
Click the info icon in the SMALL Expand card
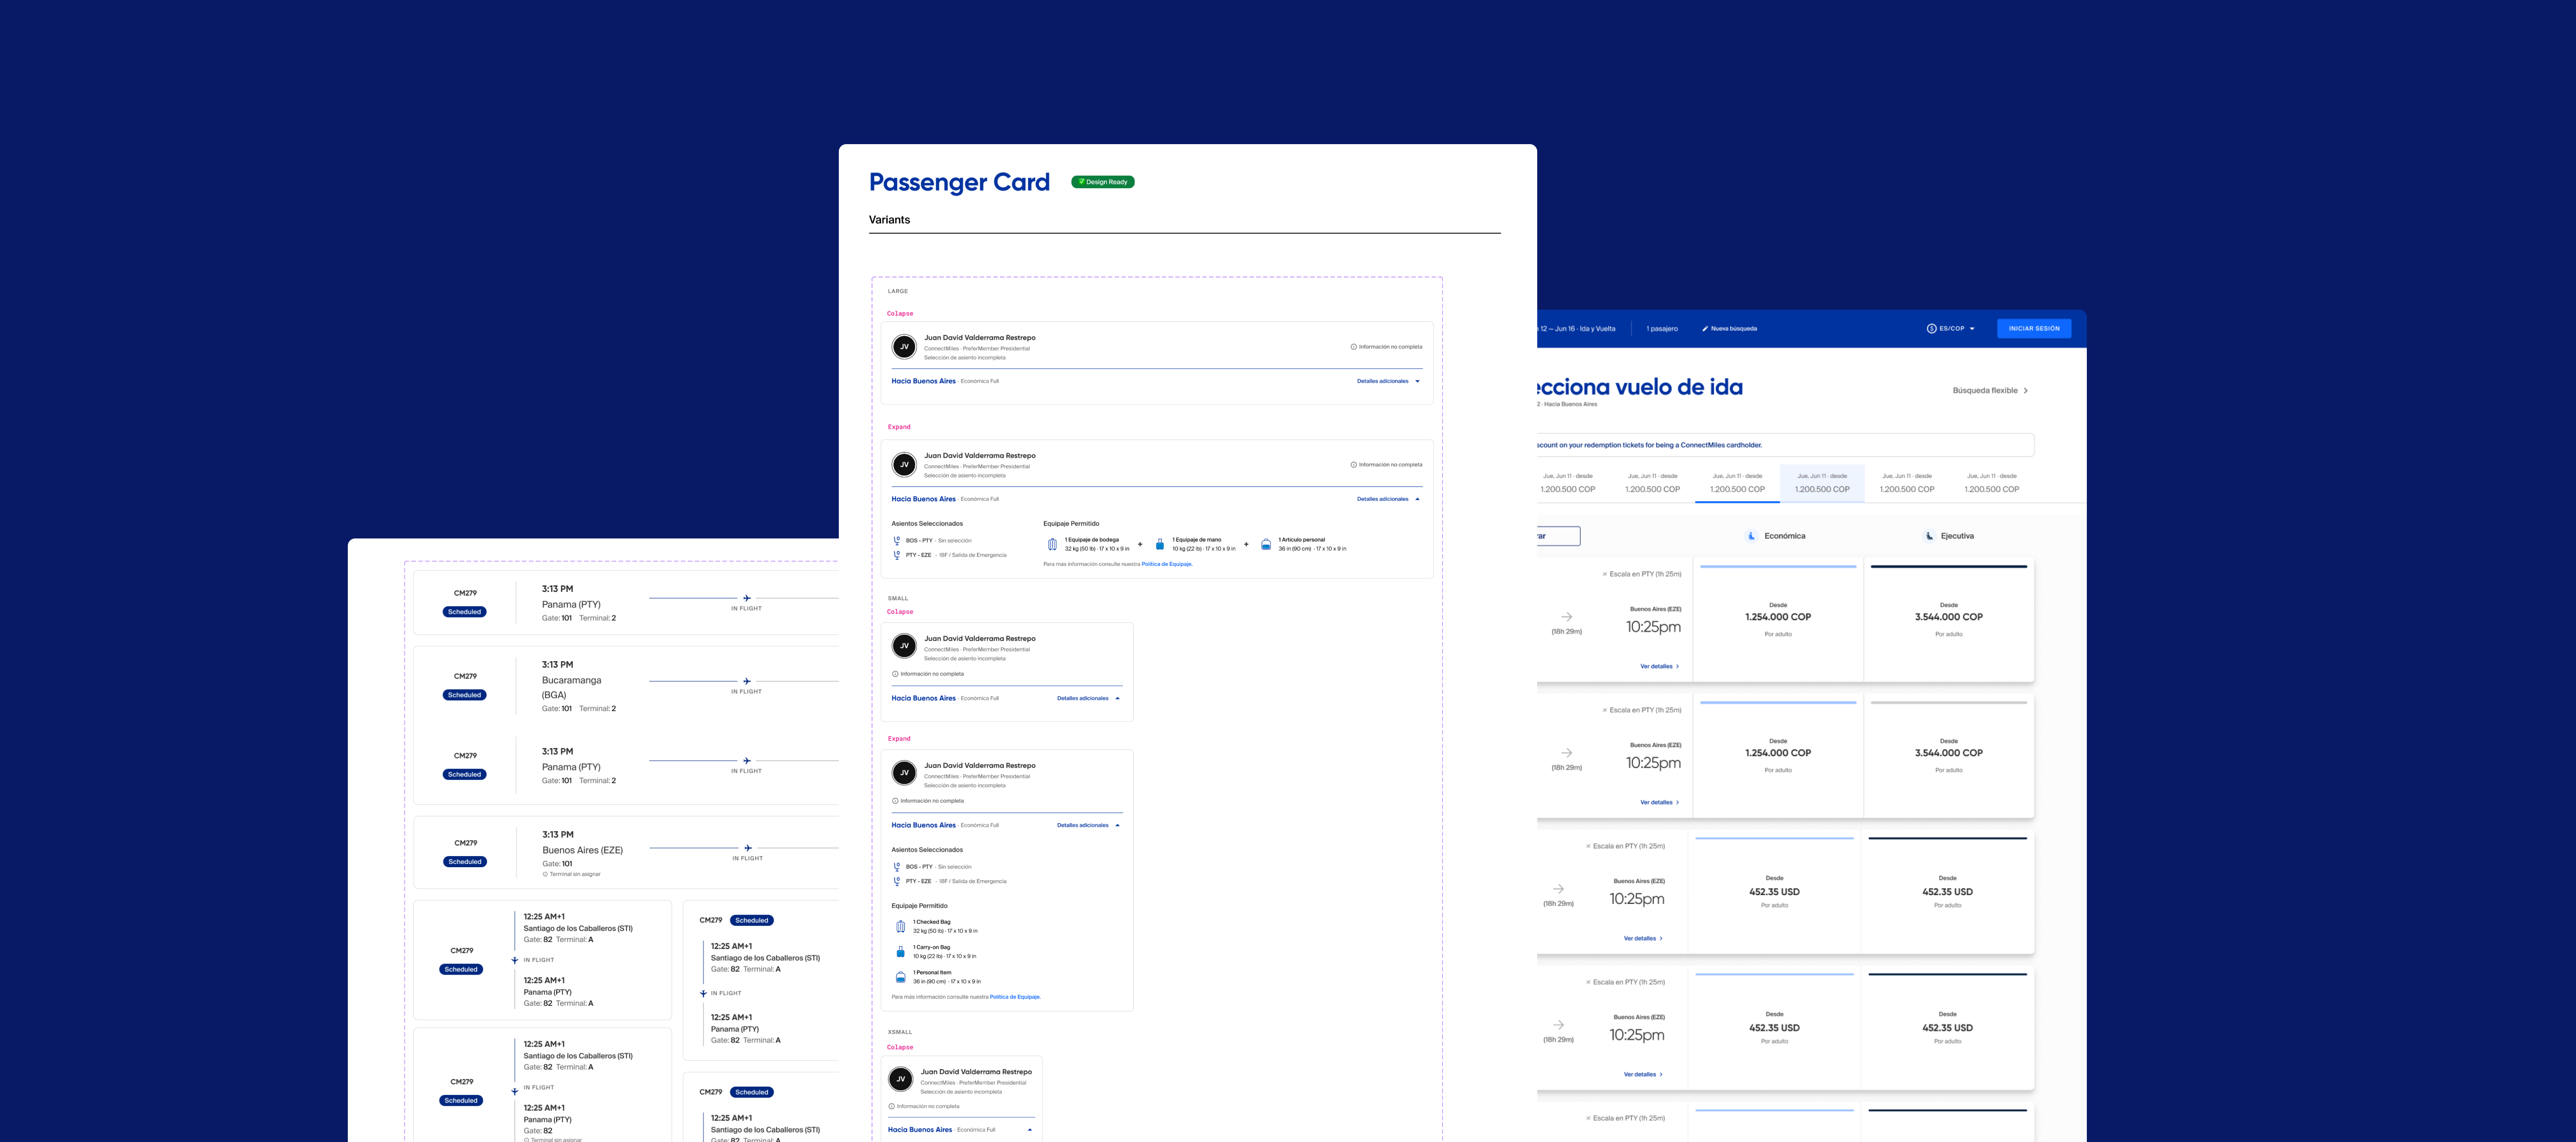pyautogui.click(x=895, y=801)
